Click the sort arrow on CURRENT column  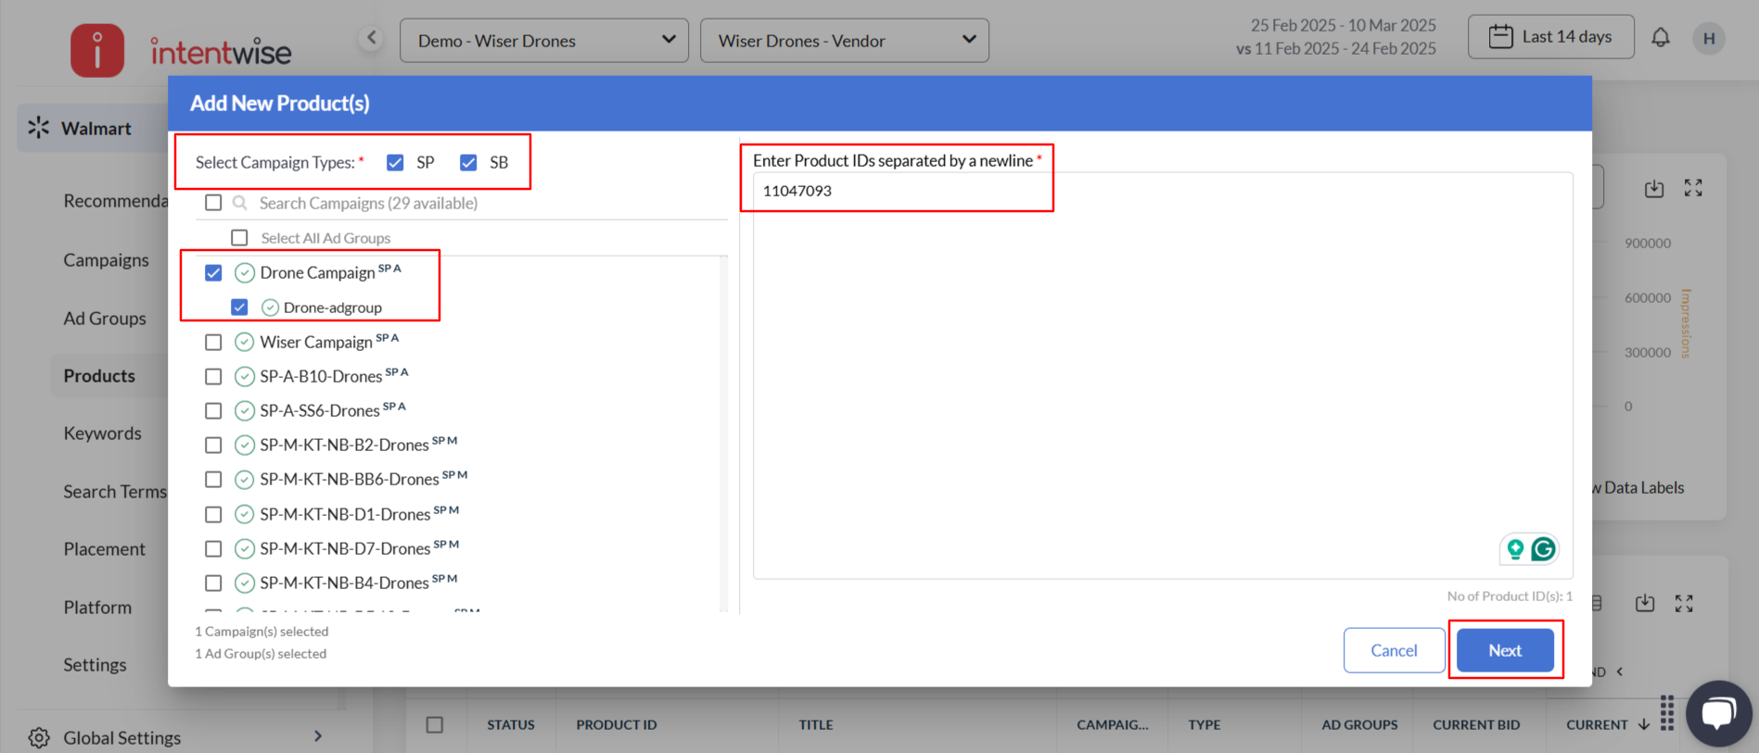click(1644, 724)
